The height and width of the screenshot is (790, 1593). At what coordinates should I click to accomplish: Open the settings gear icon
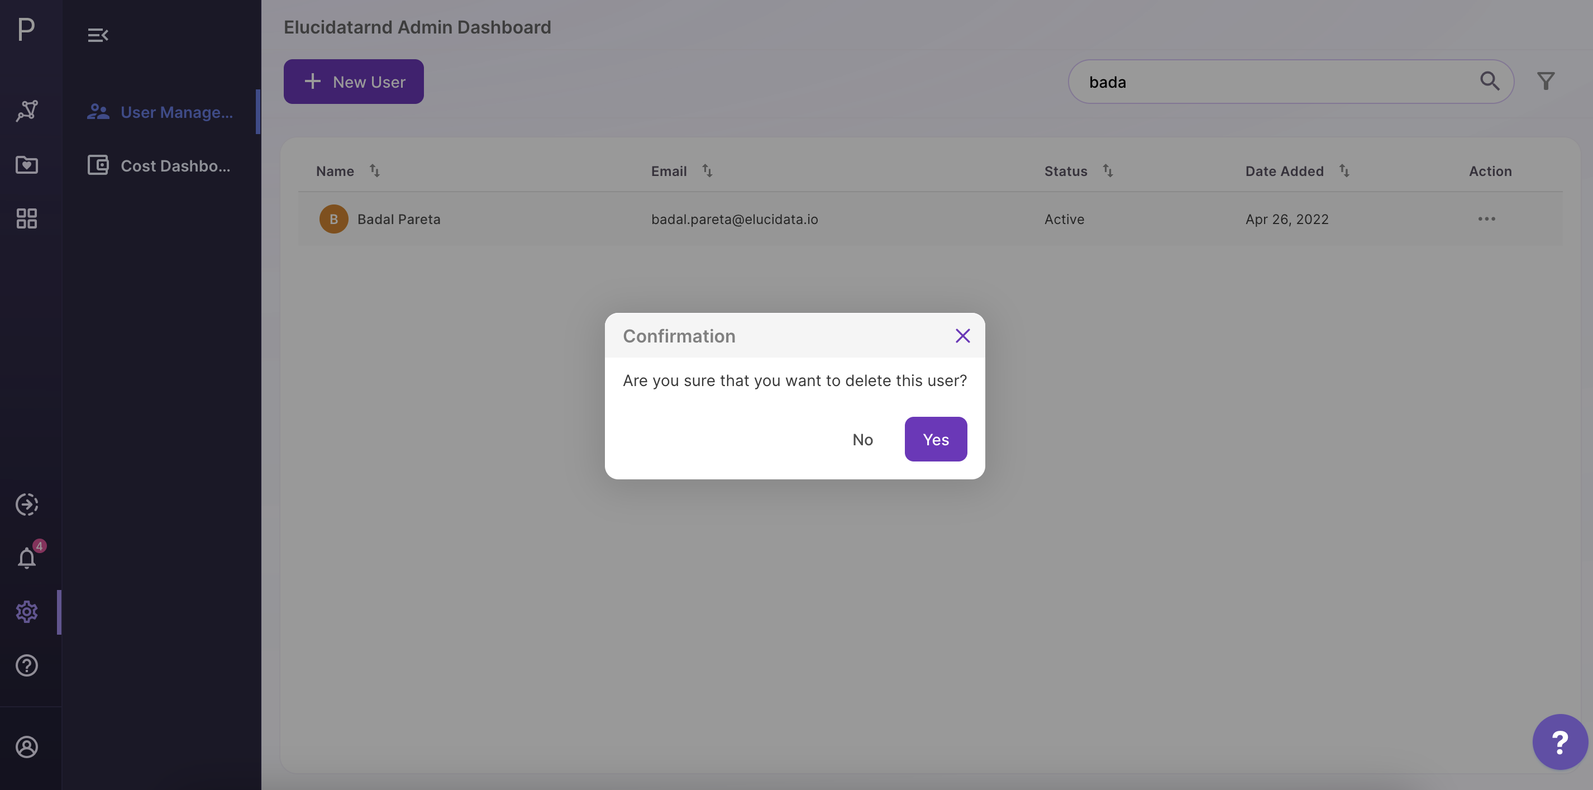27,612
